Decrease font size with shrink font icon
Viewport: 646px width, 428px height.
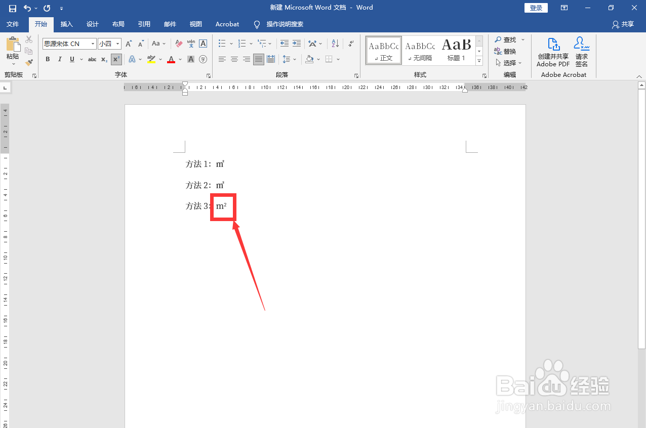[x=141, y=44]
